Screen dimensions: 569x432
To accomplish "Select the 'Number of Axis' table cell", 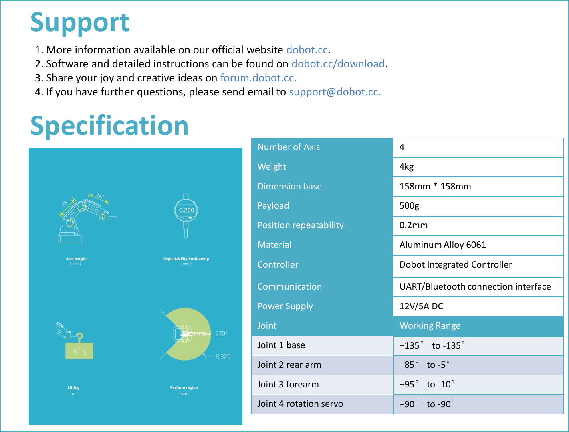I will [x=323, y=147].
